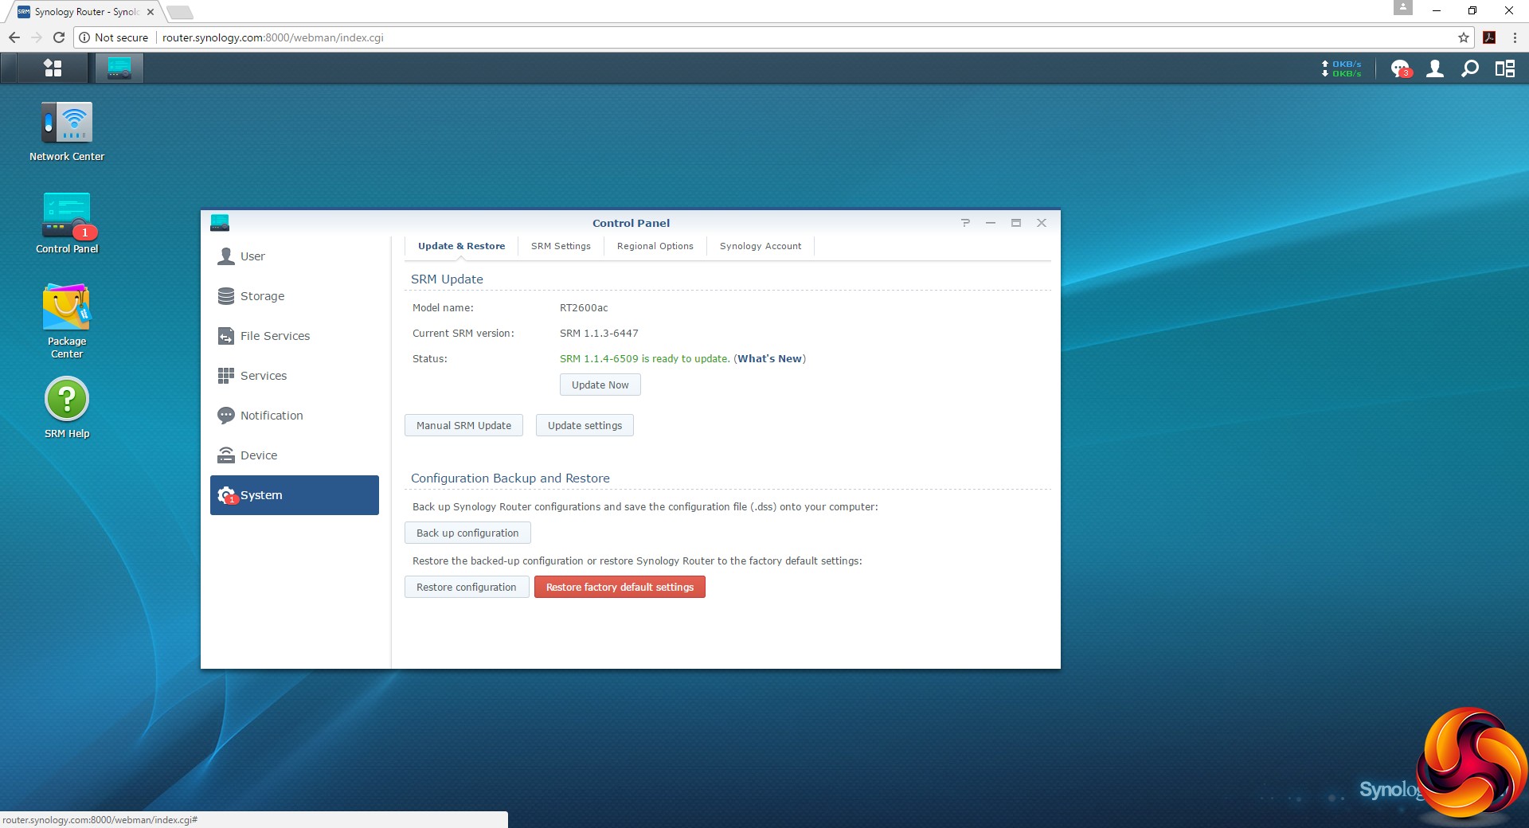Open the SRM main menu grid icon

(53, 68)
